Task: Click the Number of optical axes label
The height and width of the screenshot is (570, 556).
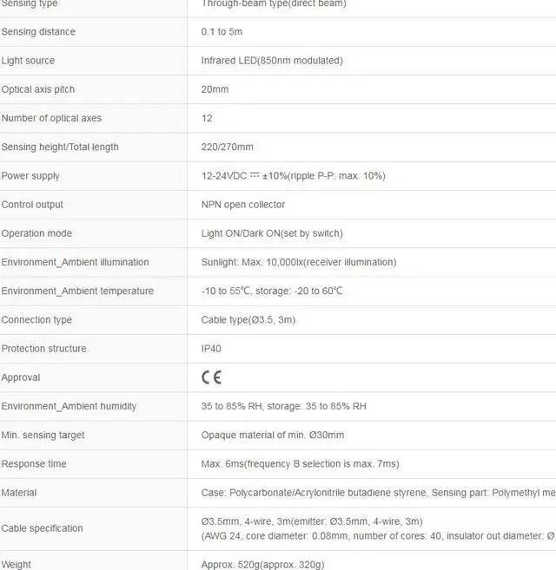Action: [x=51, y=118]
